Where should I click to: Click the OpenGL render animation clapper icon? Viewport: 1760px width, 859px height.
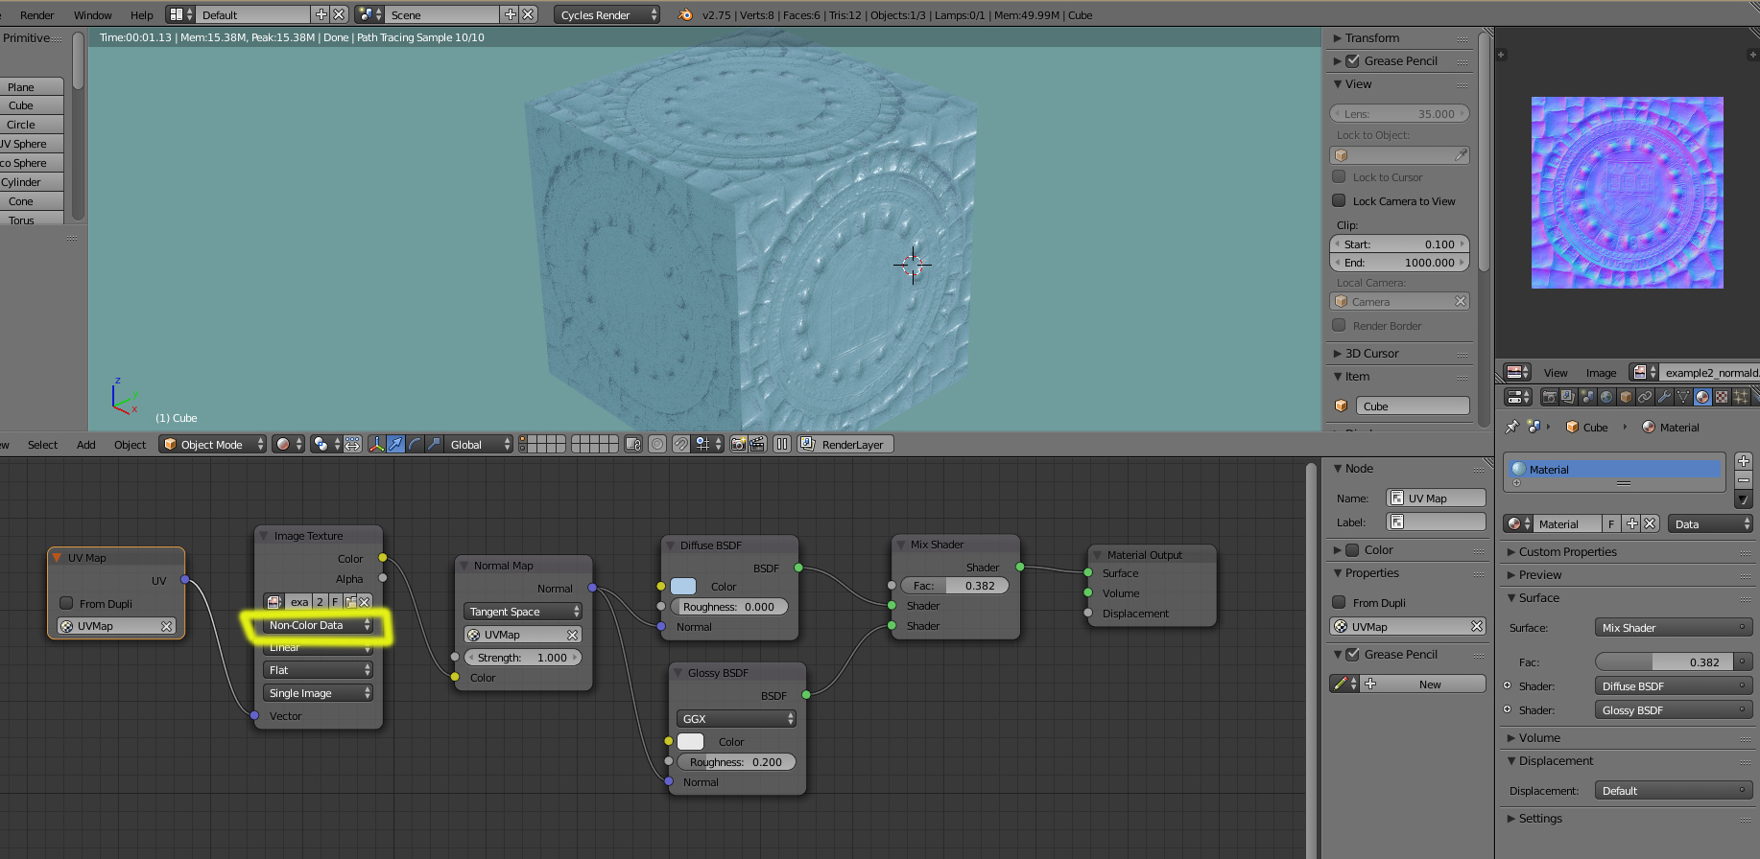click(x=757, y=444)
